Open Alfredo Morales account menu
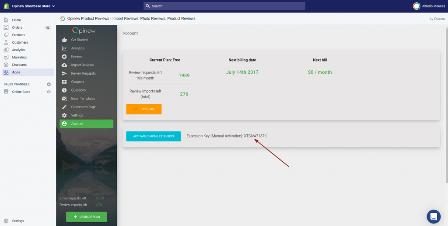Viewport: 448px width, 226px height. coord(429,6)
